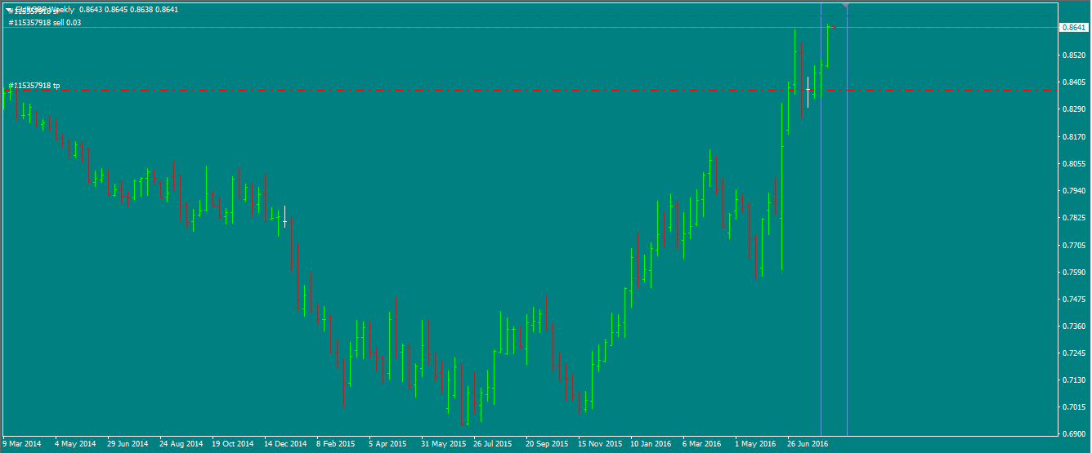
Task: Click the date label 4 May 2014
Action: point(75,444)
